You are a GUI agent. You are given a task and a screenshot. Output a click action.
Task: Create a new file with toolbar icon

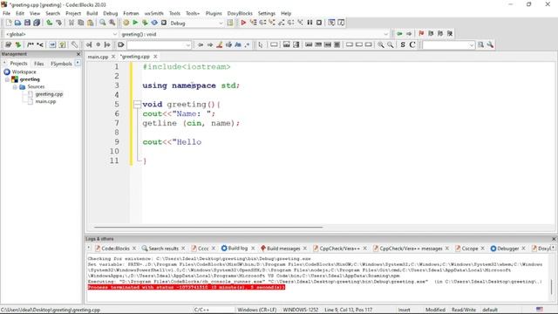pos(9,23)
